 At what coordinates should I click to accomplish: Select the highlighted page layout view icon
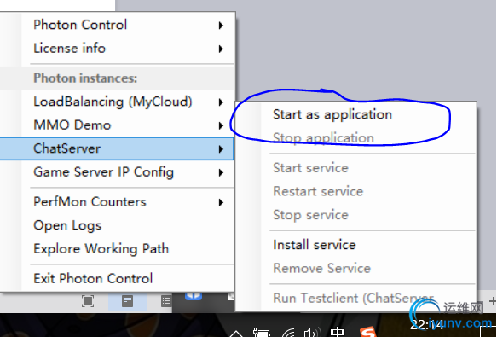point(127,301)
